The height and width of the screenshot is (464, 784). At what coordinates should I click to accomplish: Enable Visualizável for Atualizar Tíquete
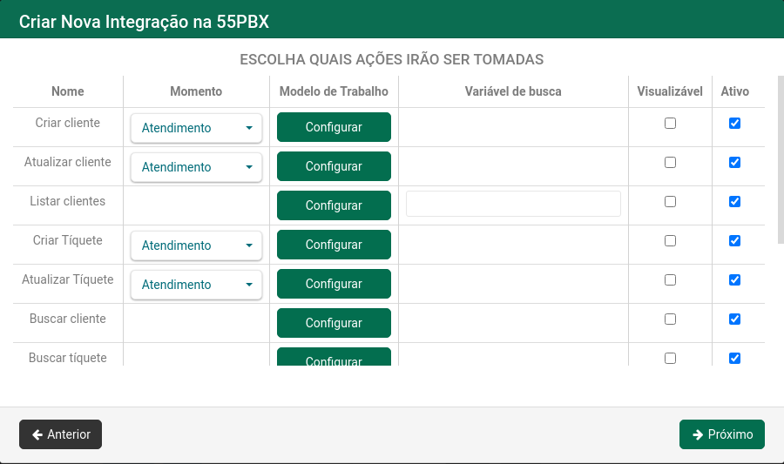tap(670, 279)
